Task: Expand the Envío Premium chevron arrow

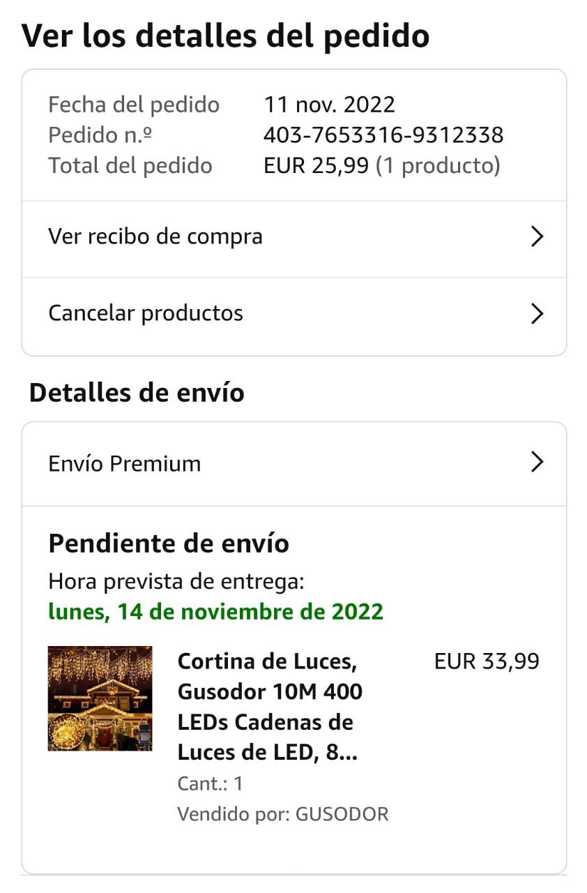Action: (x=537, y=462)
